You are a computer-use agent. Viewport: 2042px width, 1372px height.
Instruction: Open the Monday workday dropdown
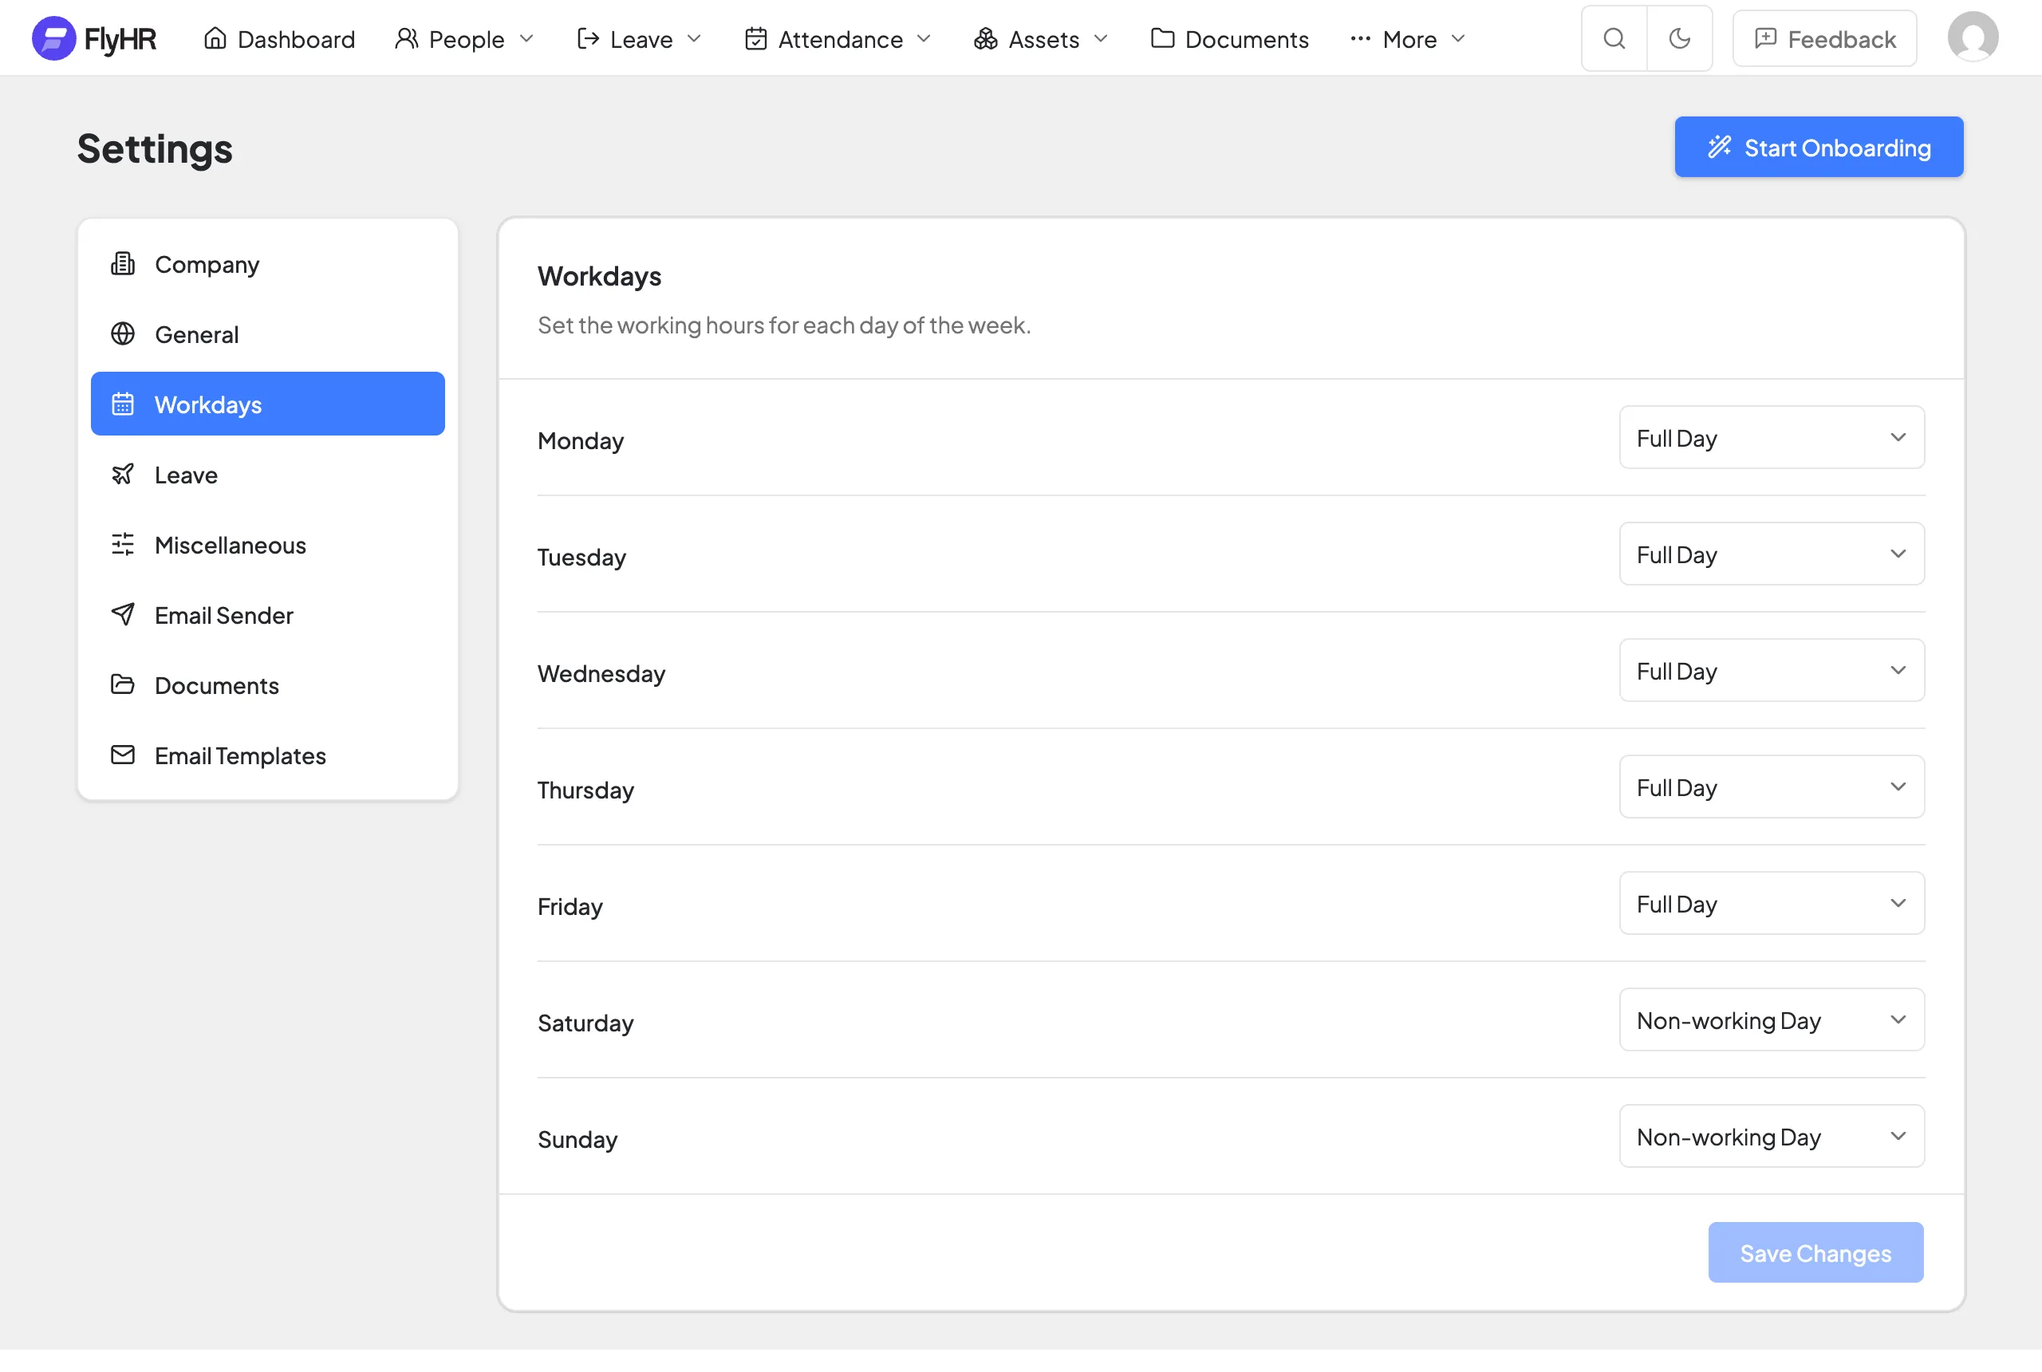click(1771, 437)
